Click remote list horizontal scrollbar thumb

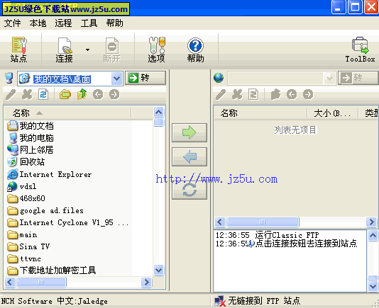point(263,222)
